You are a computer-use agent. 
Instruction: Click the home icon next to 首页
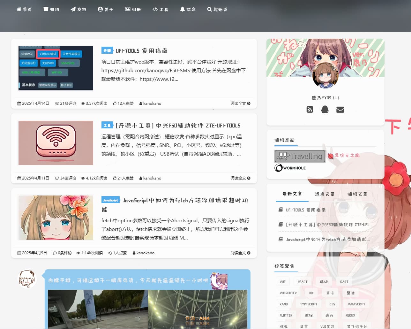[x=19, y=9]
